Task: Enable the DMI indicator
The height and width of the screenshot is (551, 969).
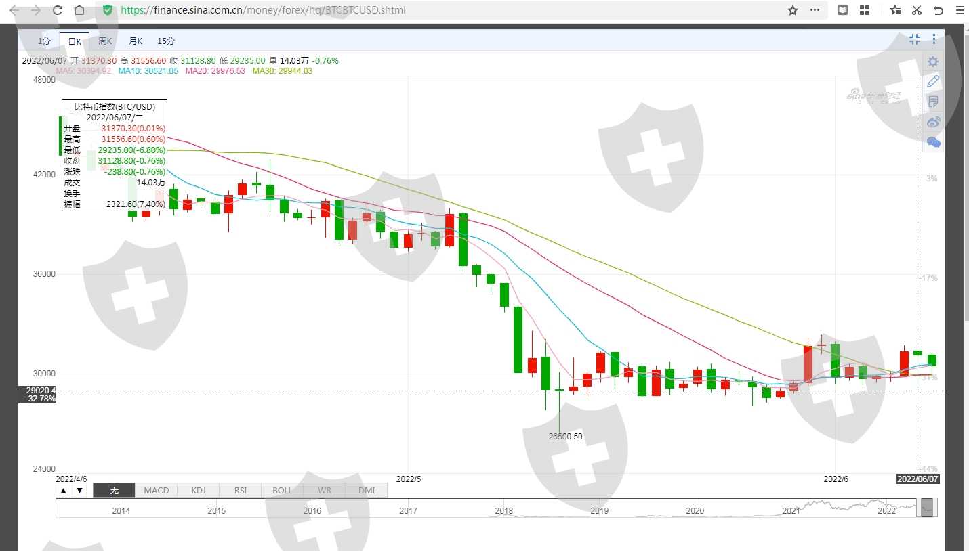Action: [366, 491]
